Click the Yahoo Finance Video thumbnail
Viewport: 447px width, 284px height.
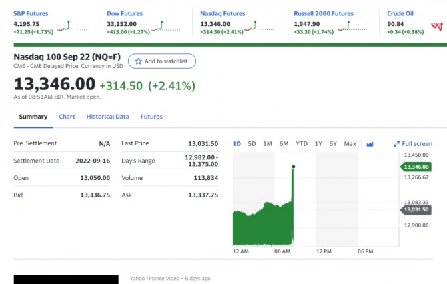click(67, 279)
